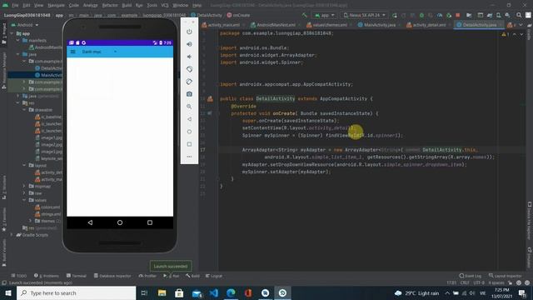Show hidden editor tabs dropdown arrow

[521, 25]
